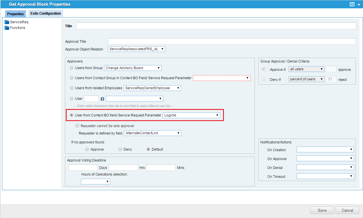Click the Cancel button
This screenshot has width=363, height=218.
click(347, 210)
